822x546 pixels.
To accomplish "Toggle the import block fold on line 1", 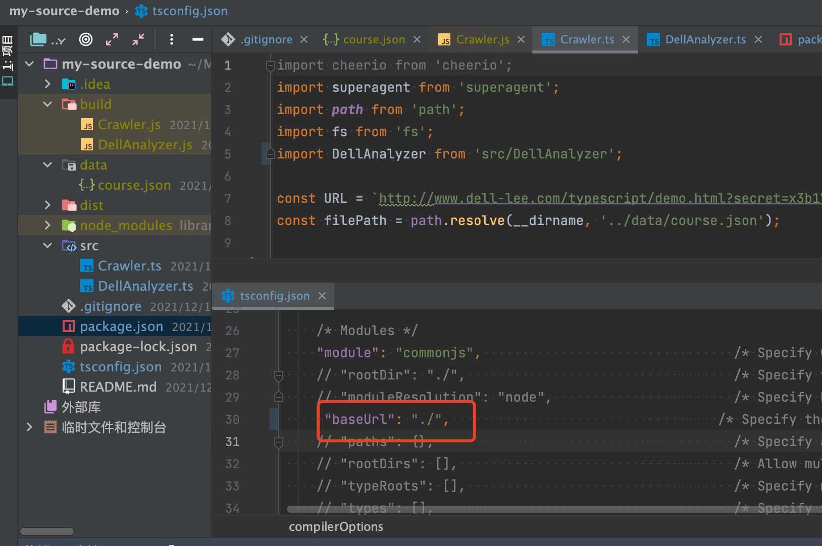I will [271, 66].
